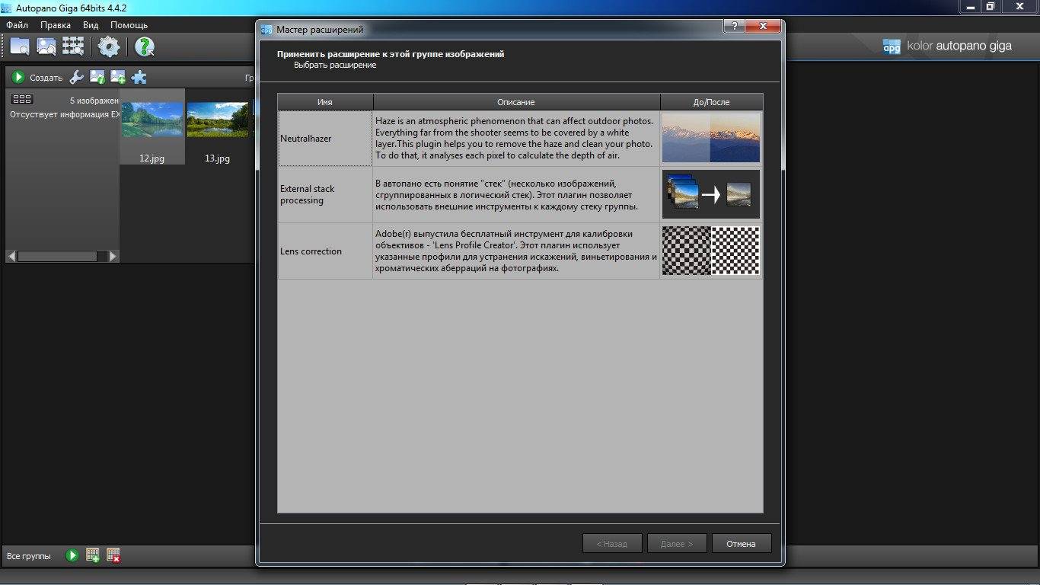Click the Haze description text for Neutralhazer
The image size is (1040, 585).
tap(515, 139)
